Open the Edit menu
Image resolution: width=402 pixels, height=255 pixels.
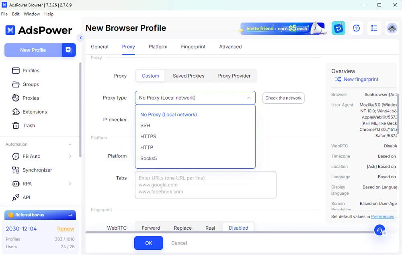[x=16, y=14]
